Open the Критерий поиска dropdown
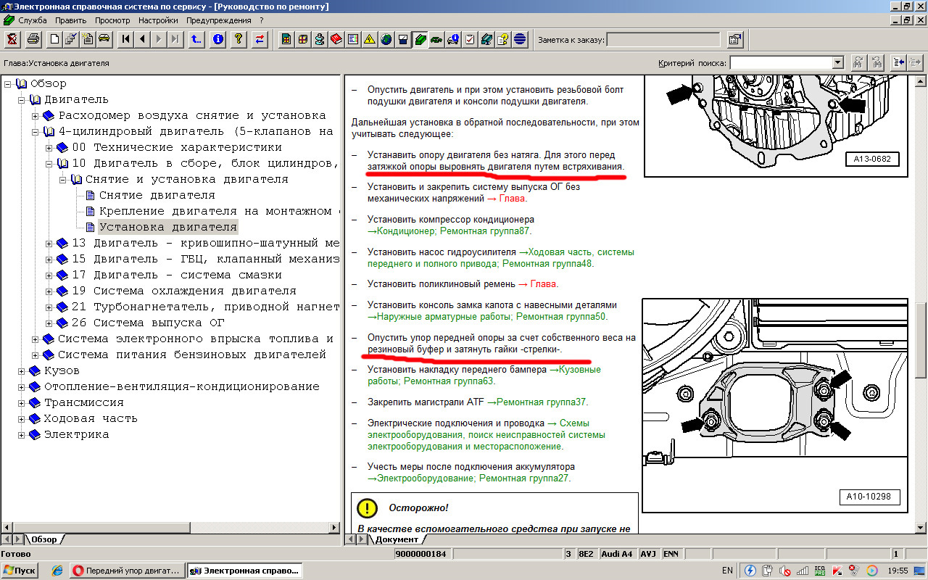The width and height of the screenshot is (928, 580). 838,63
